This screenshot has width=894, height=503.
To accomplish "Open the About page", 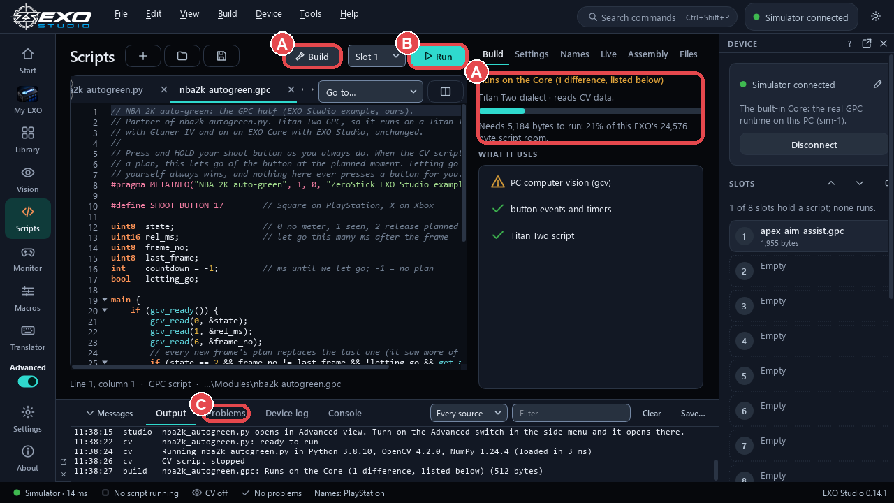I will [x=28, y=458].
